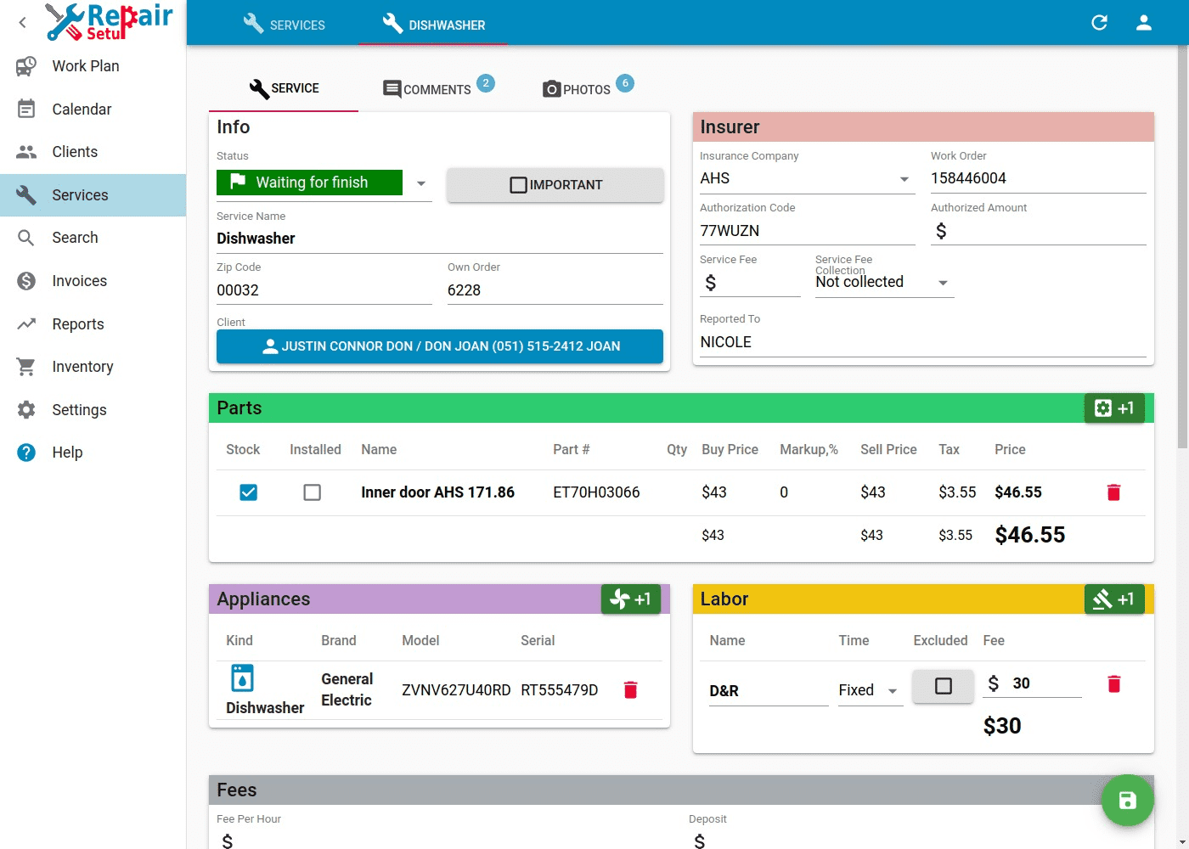Add a new labor item with +1

click(1114, 599)
